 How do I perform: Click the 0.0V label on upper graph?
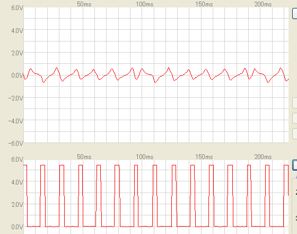17,76
